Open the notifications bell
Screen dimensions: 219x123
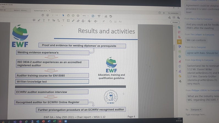(x=164, y=13)
